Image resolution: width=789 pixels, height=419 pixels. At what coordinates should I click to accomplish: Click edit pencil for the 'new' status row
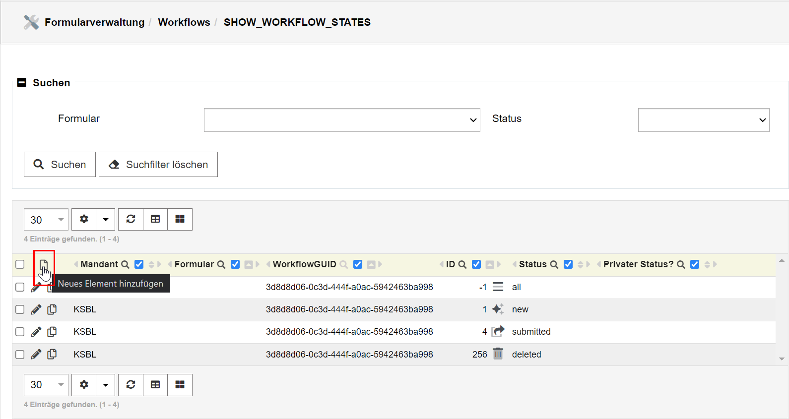[x=36, y=310]
